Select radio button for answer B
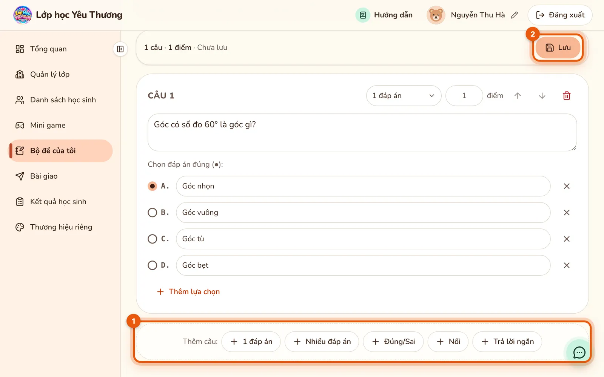This screenshot has width=604, height=377. click(x=152, y=213)
